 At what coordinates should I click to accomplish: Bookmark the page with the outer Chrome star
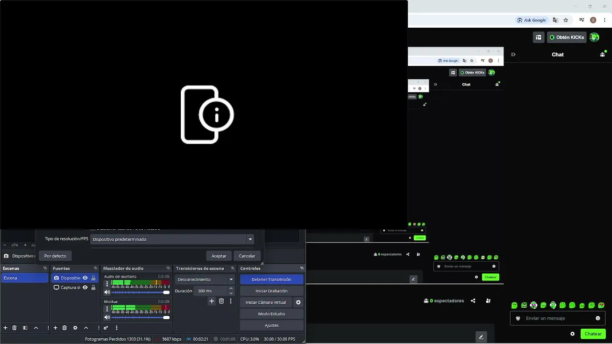[x=566, y=20]
